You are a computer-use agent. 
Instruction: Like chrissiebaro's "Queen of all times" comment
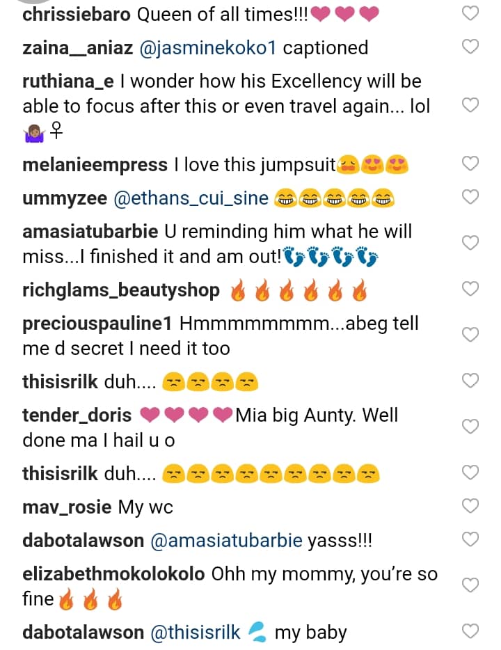(x=471, y=14)
